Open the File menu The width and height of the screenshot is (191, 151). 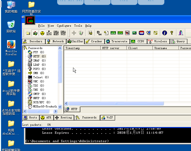41,26
